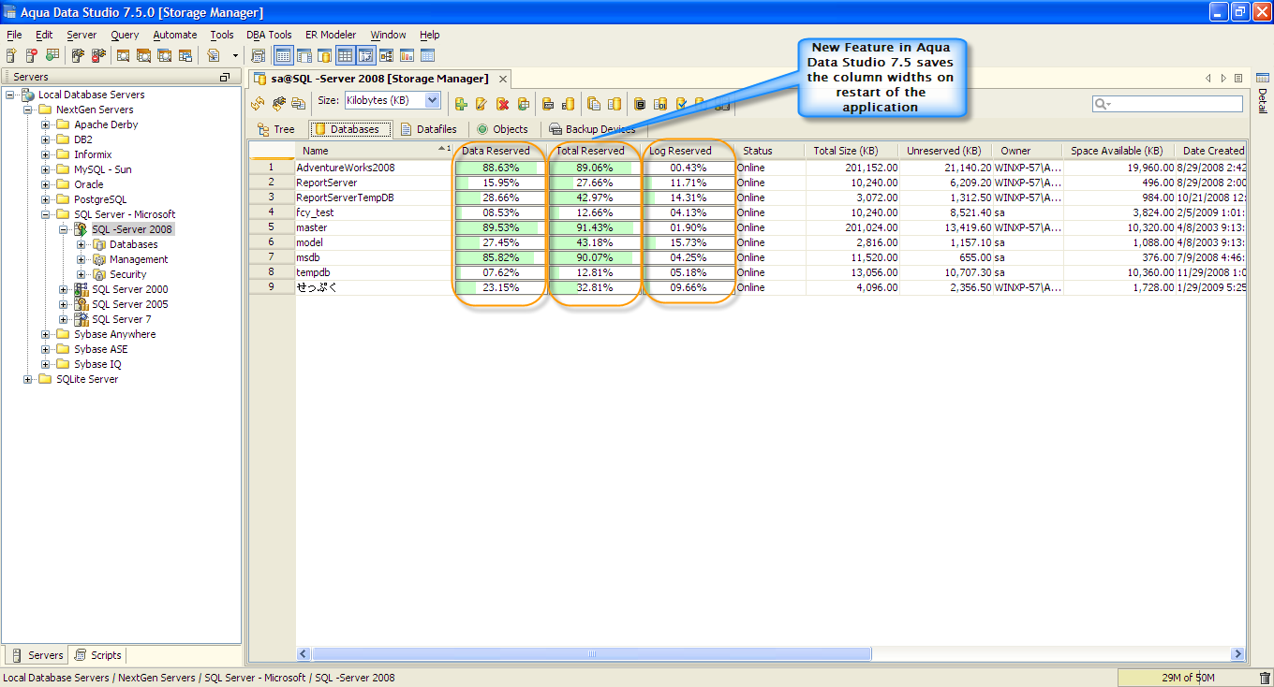This screenshot has width=1274, height=687.
Task: Collapse the SQL Server - Microsoft folder
Action: [x=46, y=214]
